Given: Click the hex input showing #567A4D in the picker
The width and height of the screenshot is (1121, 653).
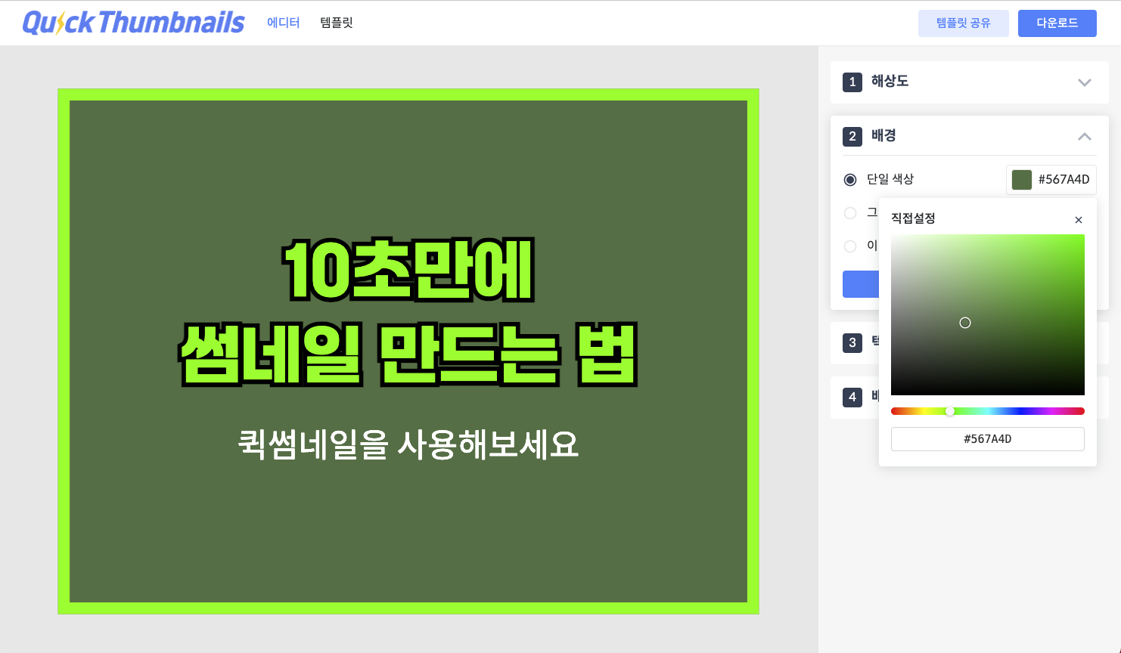Looking at the screenshot, I should tap(987, 439).
